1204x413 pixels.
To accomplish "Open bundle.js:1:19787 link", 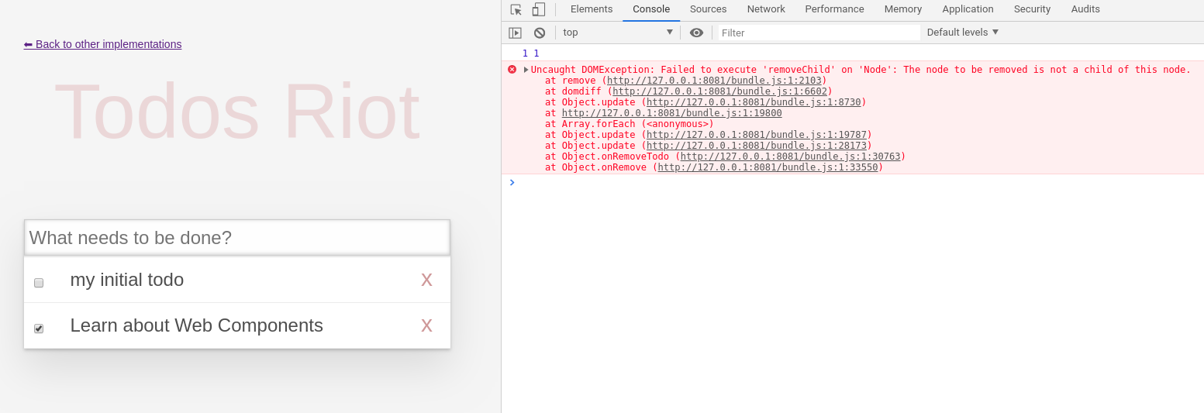I will coord(756,135).
